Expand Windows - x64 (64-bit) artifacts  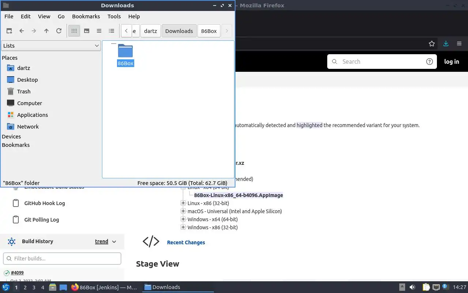coord(183,219)
